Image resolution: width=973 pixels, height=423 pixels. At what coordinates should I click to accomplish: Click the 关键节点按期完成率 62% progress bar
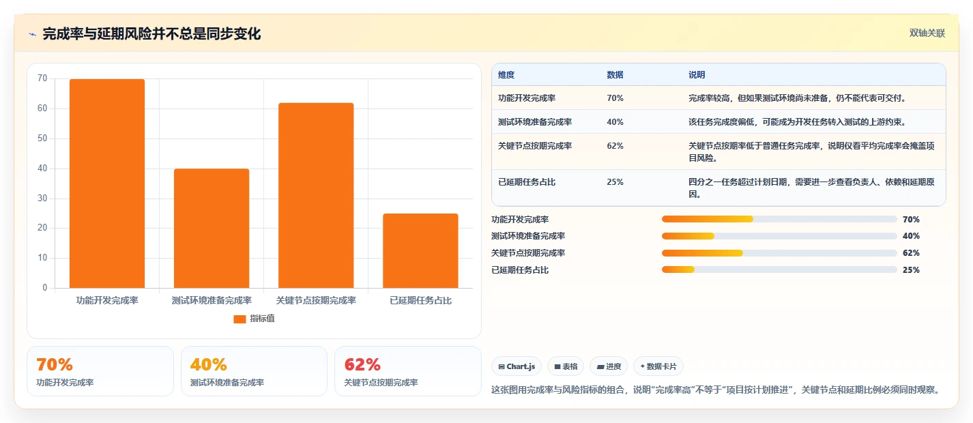pyautogui.click(x=779, y=253)
